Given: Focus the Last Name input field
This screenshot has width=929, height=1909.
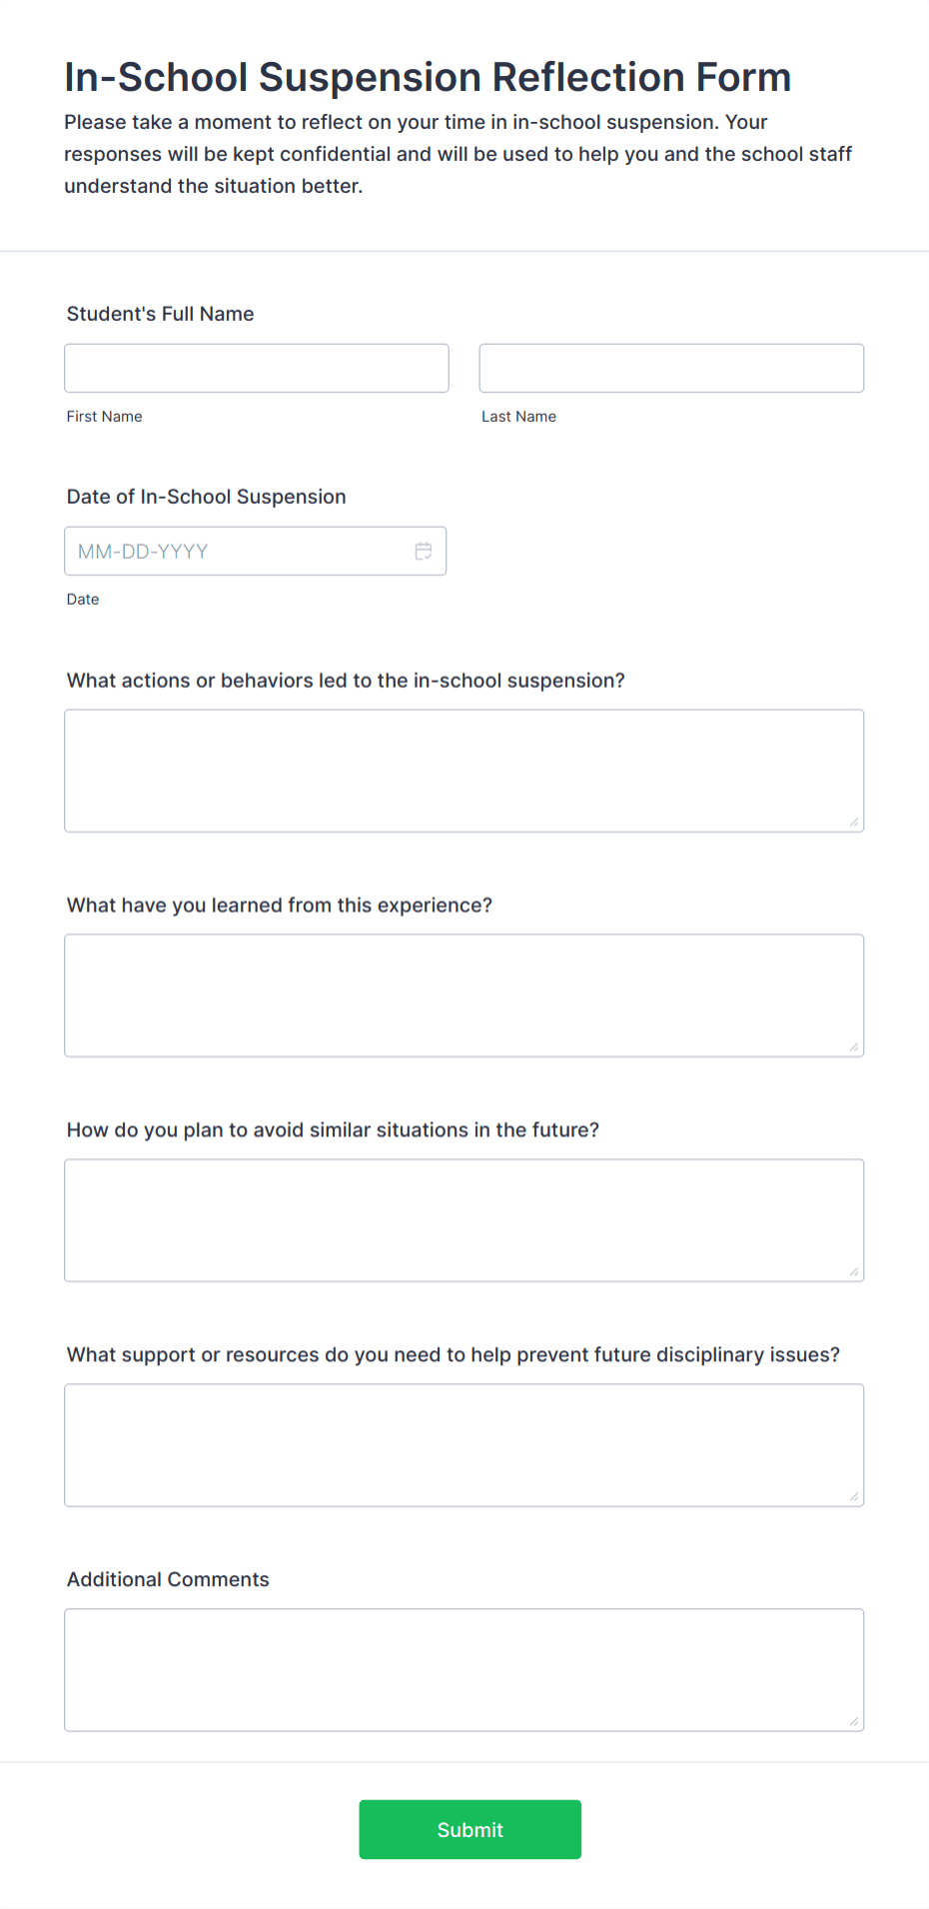Looking at the screenshot, I should coord(670,368).
